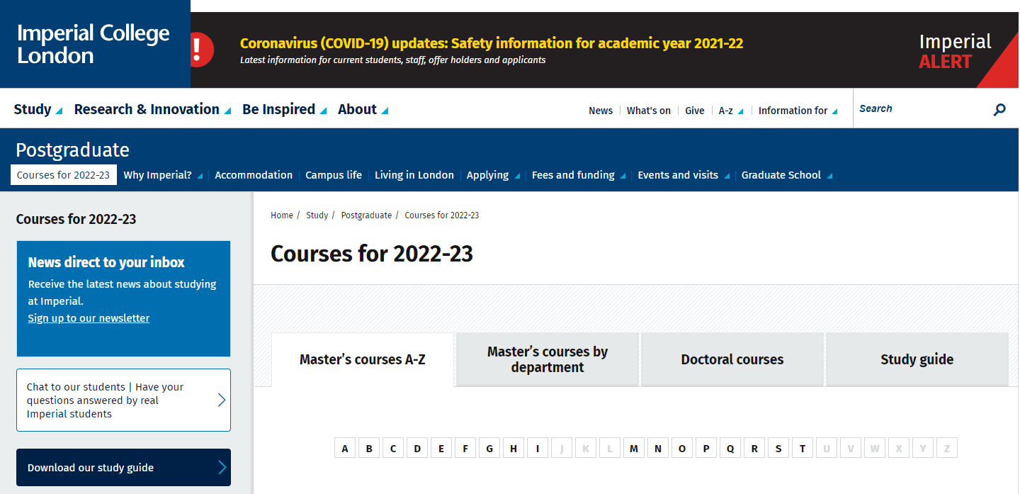This screenshot has width=1020, height=494.
Task: Open Courses for 2022-23 in Postgraduate nav
Action: pos(63,175)
